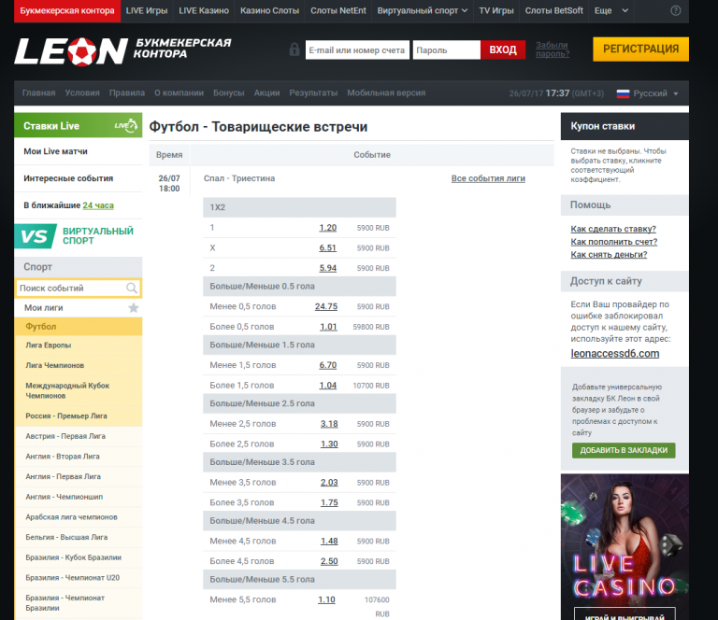718x620 pixels.
Task: Expand the Виртуальный спорт dropdown menu
Action: point(421,10)
